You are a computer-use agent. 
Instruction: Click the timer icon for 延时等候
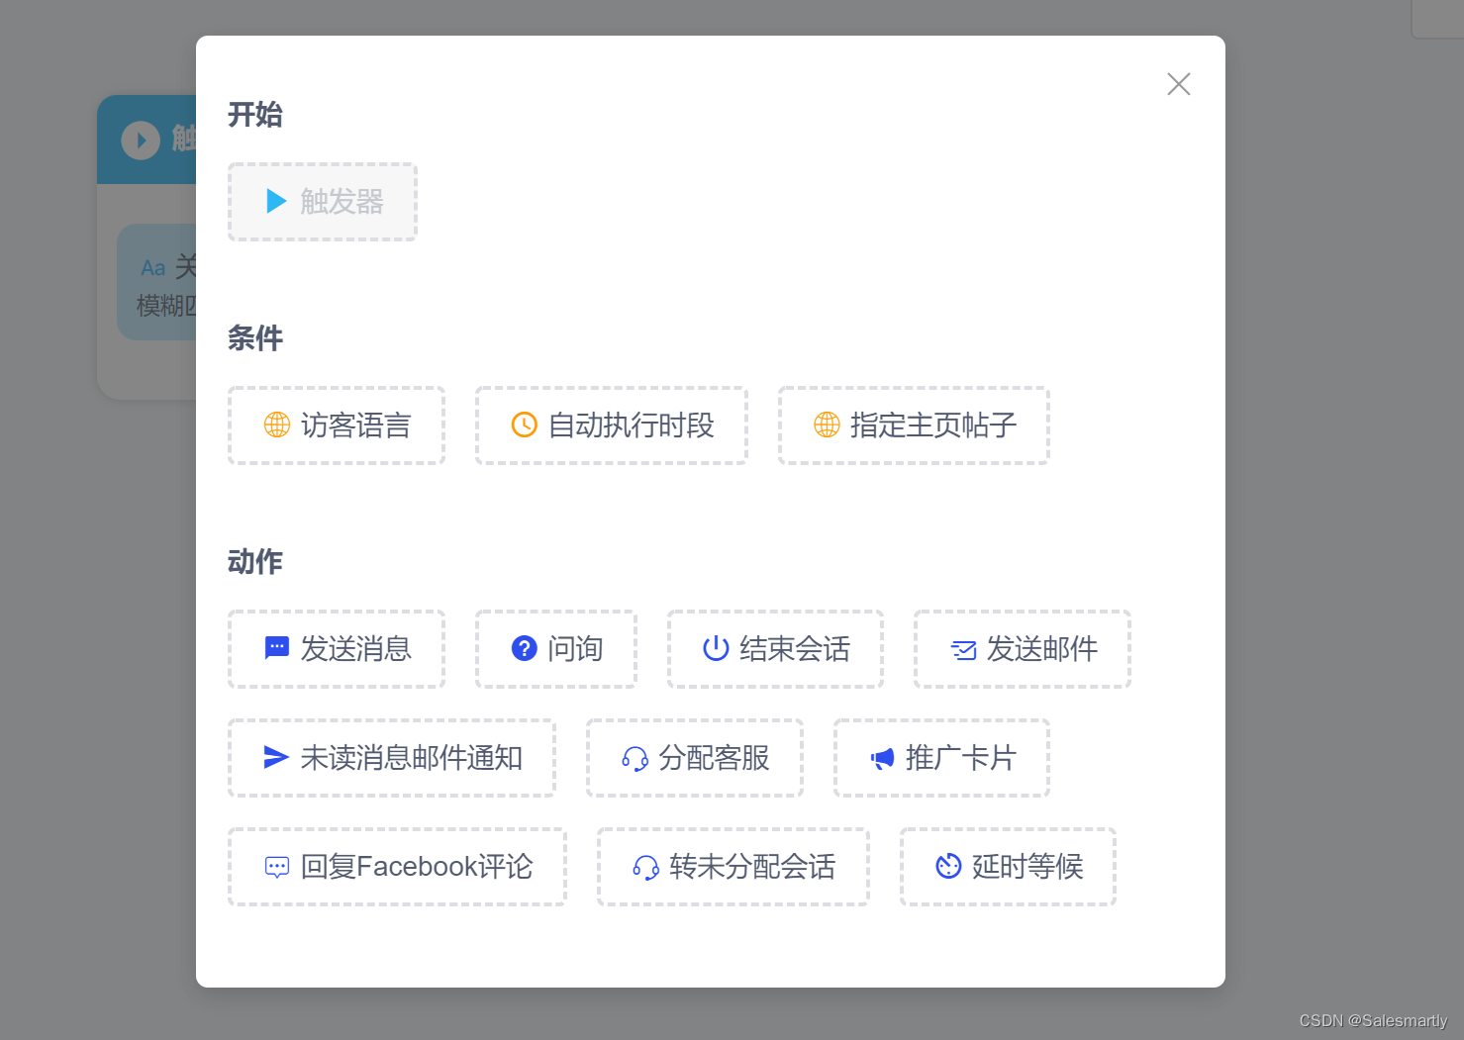point(948,866)
